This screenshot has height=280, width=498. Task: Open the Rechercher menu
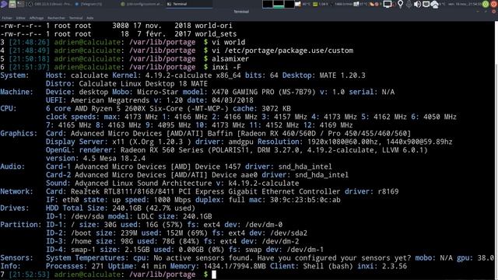[56, 18]
